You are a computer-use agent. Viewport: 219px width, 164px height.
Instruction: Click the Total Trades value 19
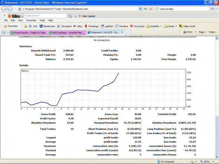[72, 129]
